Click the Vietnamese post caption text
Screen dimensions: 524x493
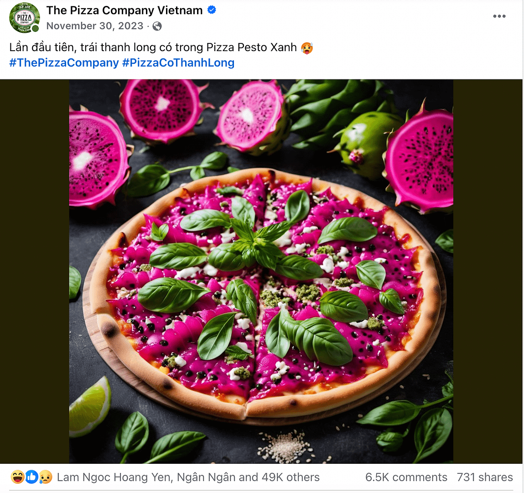pos(153,47)
